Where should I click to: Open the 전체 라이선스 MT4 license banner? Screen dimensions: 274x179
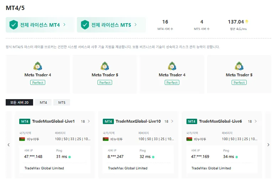coord(40,25)
